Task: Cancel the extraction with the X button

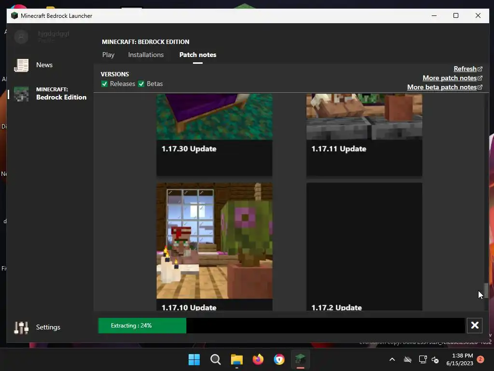Action: coord(475,325)
